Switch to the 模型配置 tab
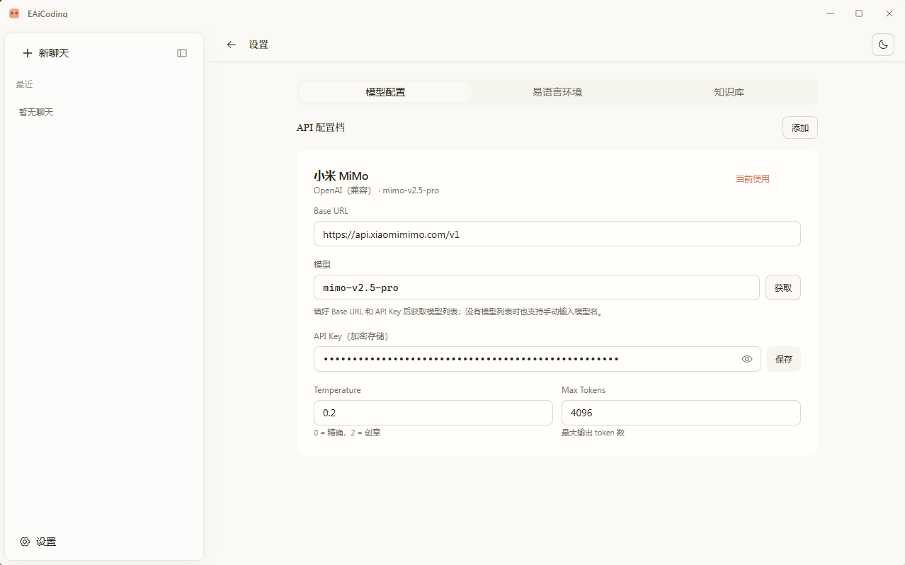The image size is (905, 565). tap(385, 92)
